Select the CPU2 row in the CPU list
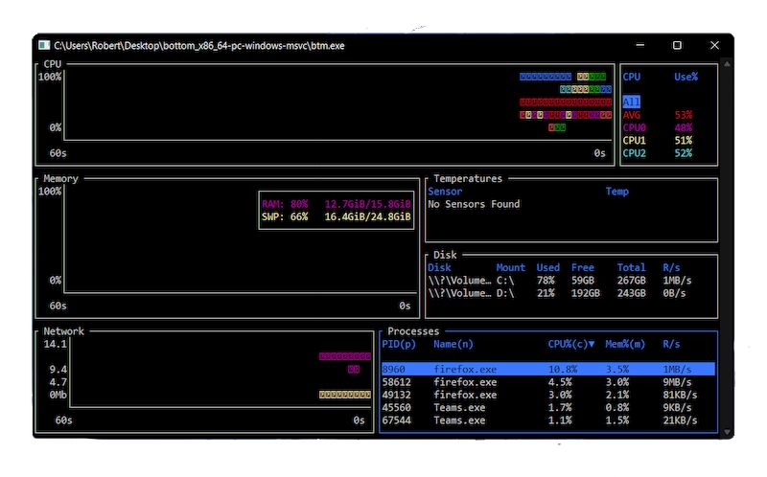 point(658,153)
